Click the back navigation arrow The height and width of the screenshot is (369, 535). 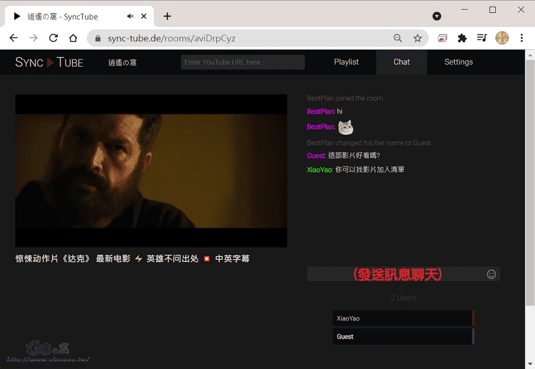click(x=14, y=38)
